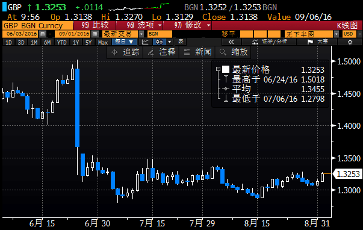Select the 3D range tab
Viewport: 363px width, 230px height.
tap(21, 42)
